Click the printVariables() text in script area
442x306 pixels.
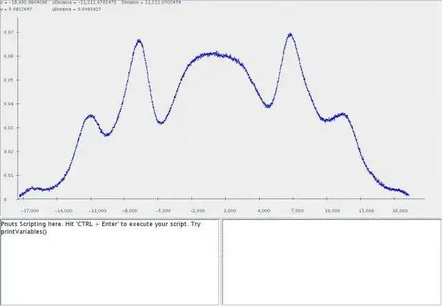click(x=23, y=232)
